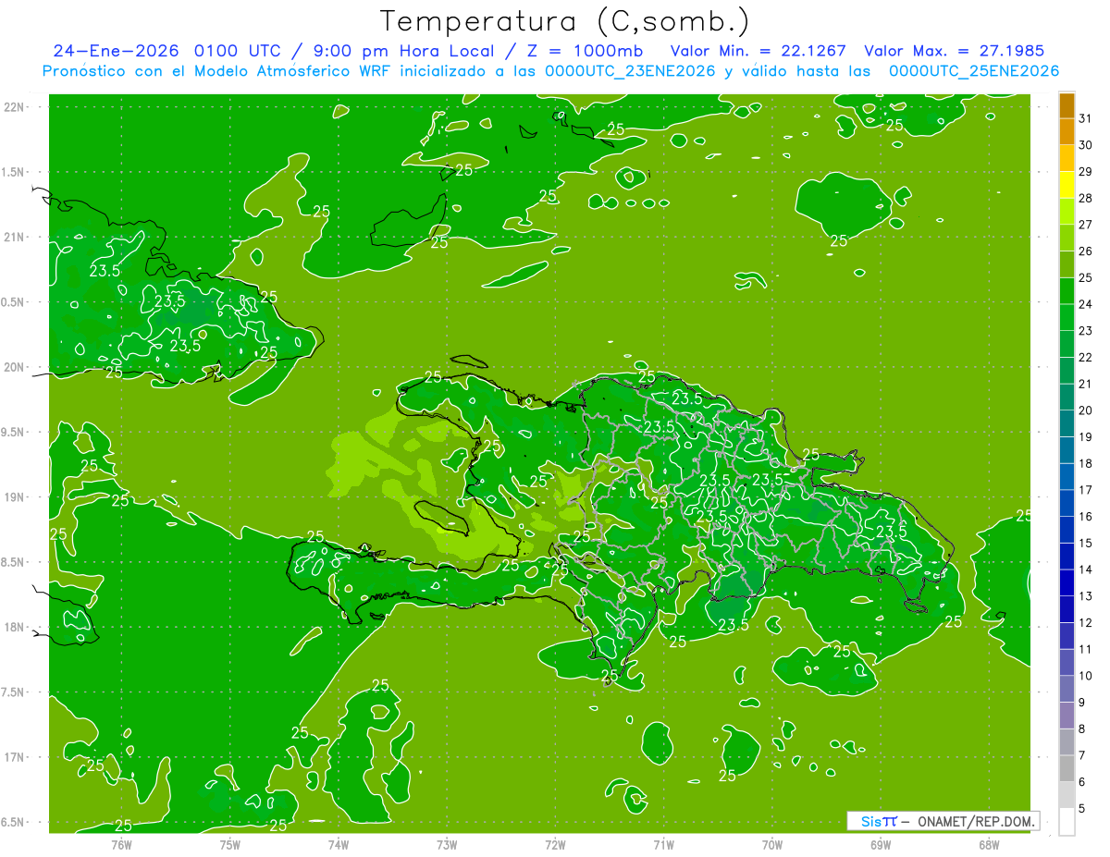Click the "69W" longitude axis label
This screenshot has width=1110, height=857.
coord(881,844)
